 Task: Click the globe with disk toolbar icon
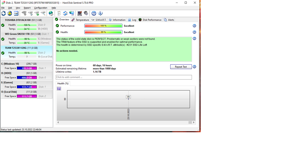point(51,13)
